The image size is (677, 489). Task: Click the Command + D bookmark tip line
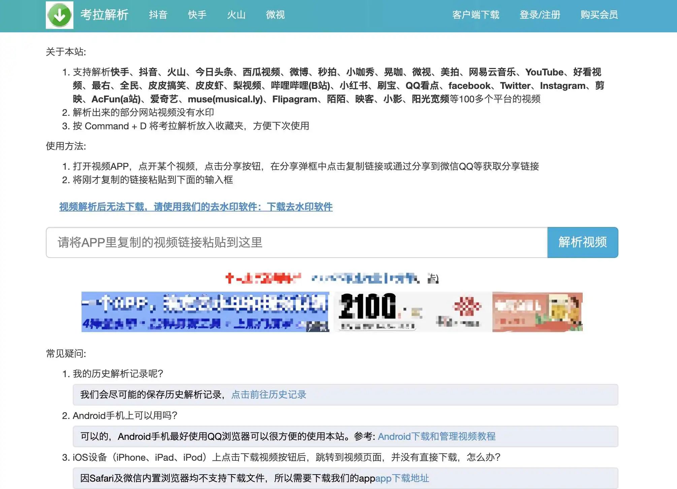point(191,126)
